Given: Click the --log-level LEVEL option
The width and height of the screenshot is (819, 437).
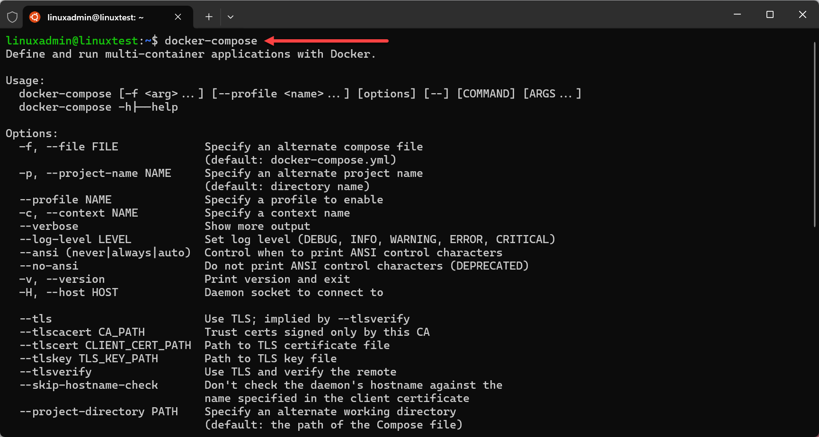Looking at the screenshot, I should (x=75, y=239).
